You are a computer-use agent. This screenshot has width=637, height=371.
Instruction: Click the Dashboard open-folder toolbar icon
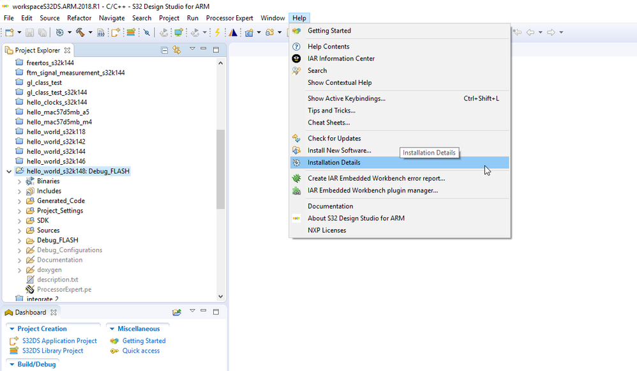(177, 312)
